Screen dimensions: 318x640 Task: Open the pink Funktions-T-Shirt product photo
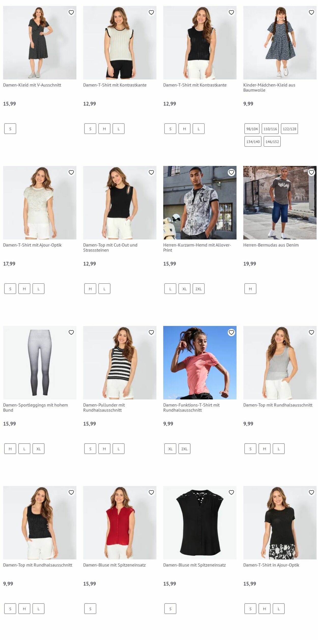coord(200,362)
